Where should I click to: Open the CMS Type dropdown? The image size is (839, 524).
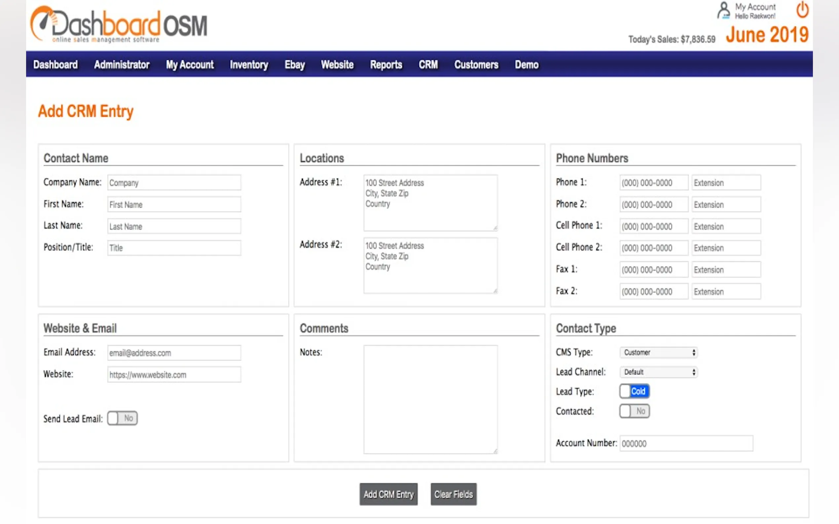659,352
